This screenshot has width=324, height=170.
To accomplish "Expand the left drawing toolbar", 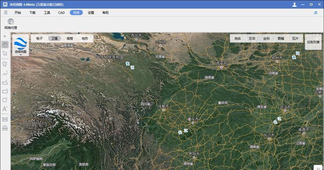I will tap(5, 36).
